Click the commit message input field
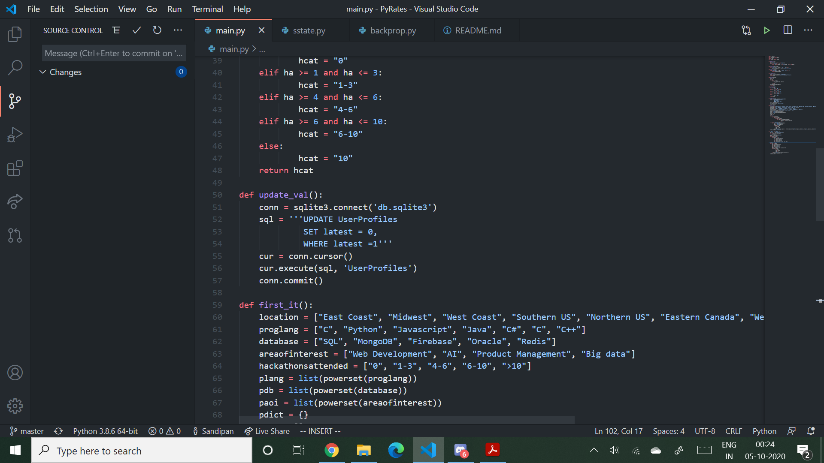 tap(114, 53)
